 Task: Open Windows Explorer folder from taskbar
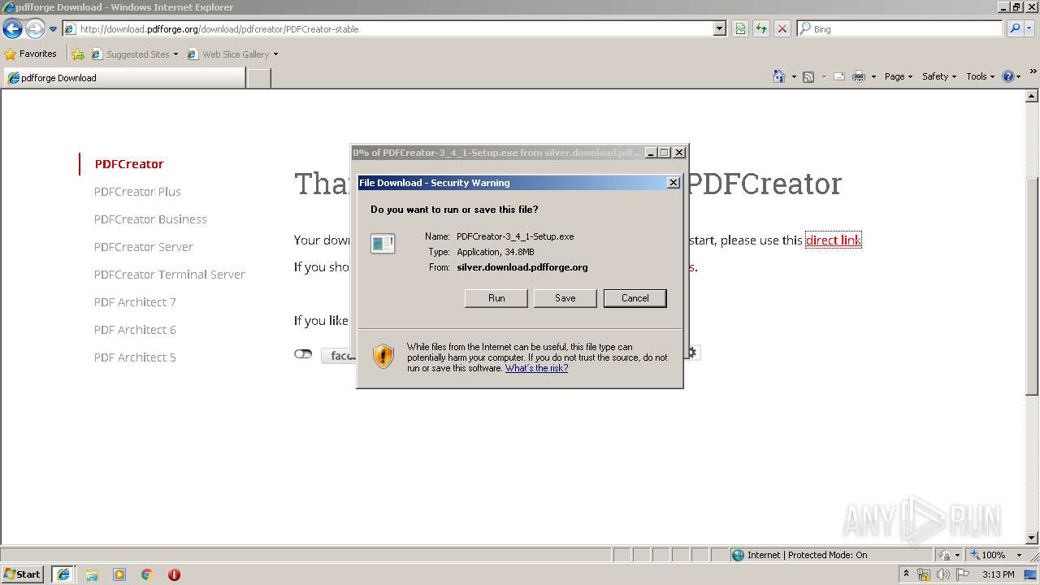[x=92, y=574]
